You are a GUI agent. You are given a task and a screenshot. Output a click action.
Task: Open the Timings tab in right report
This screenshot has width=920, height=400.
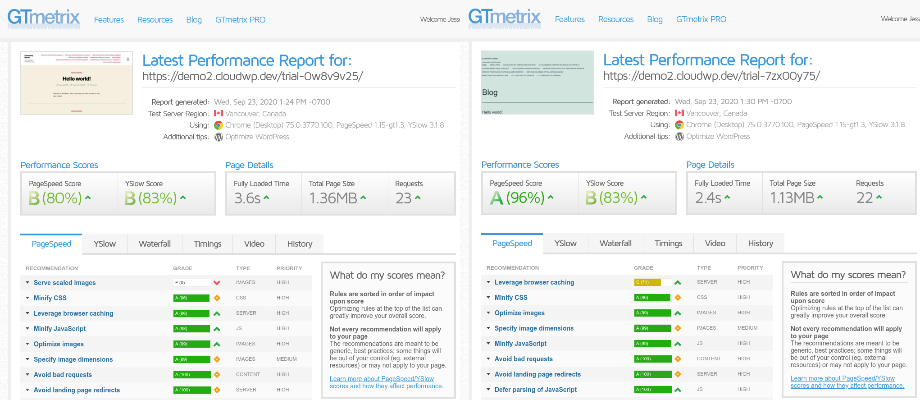click(668, 244)
